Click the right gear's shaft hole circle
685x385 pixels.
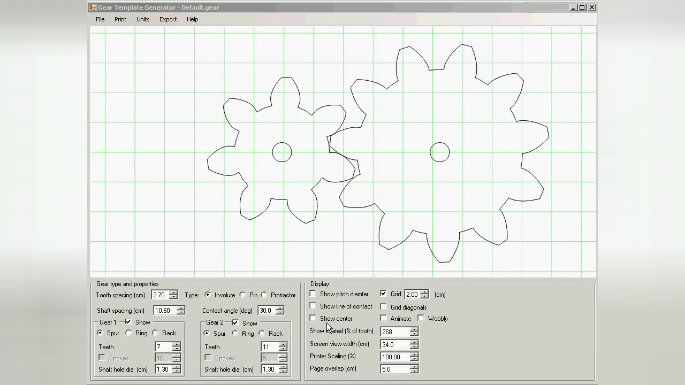coord(440,152)
